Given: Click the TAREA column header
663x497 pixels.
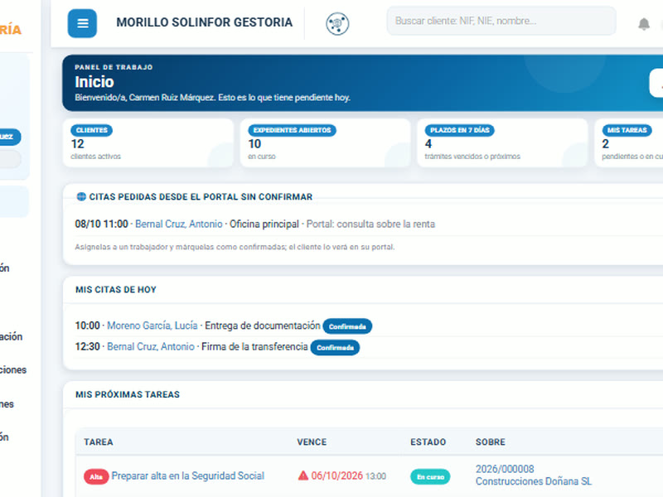Looking at the screenshot, I should point(99,442).
